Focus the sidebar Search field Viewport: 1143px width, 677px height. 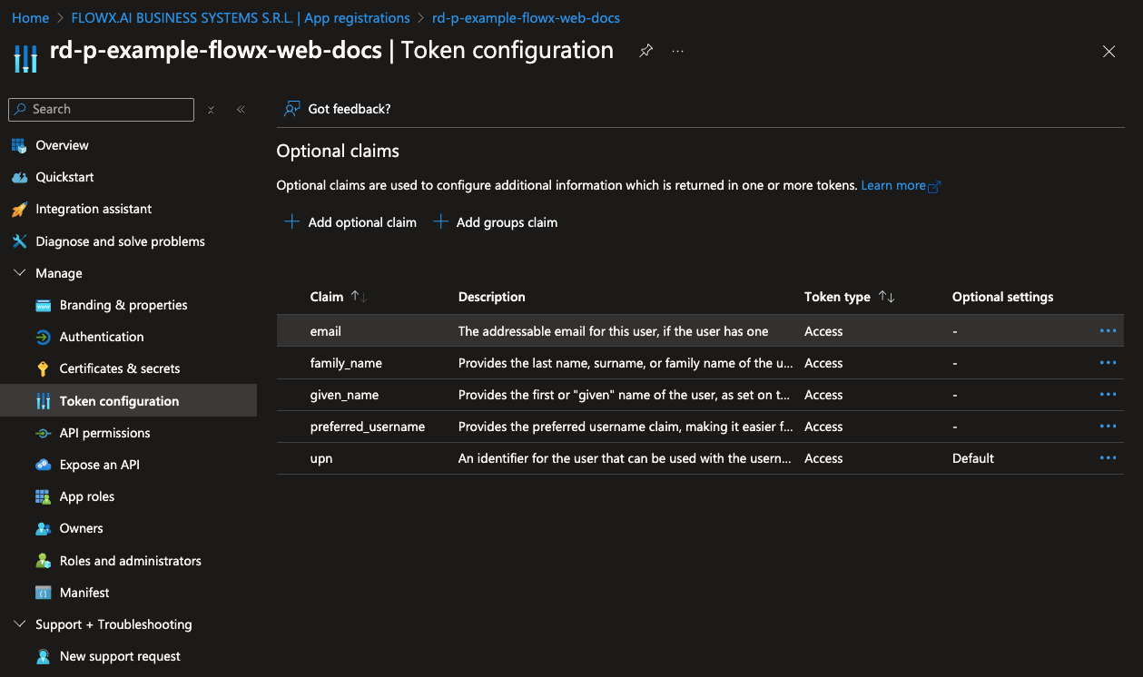(x=101, y=109)
